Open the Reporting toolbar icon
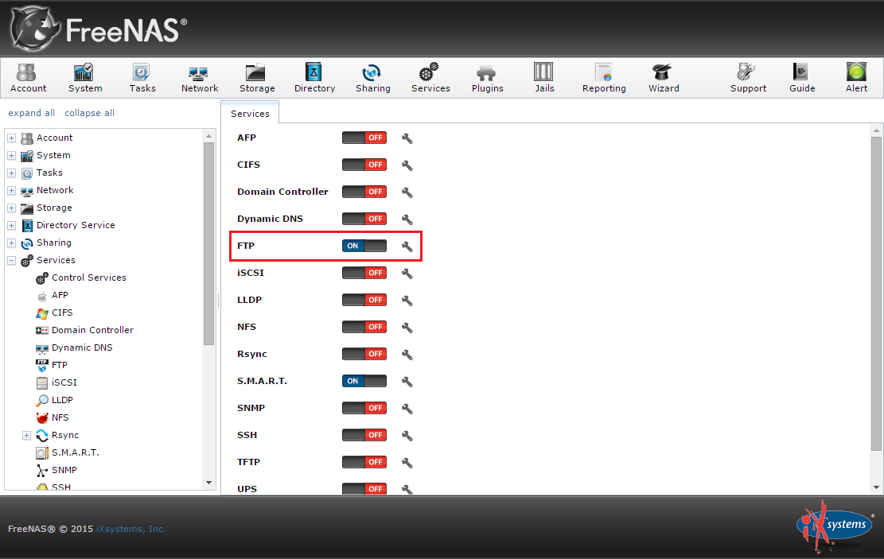Image resolution: width=884 pixels, height=559 pixels. [604, 78]
